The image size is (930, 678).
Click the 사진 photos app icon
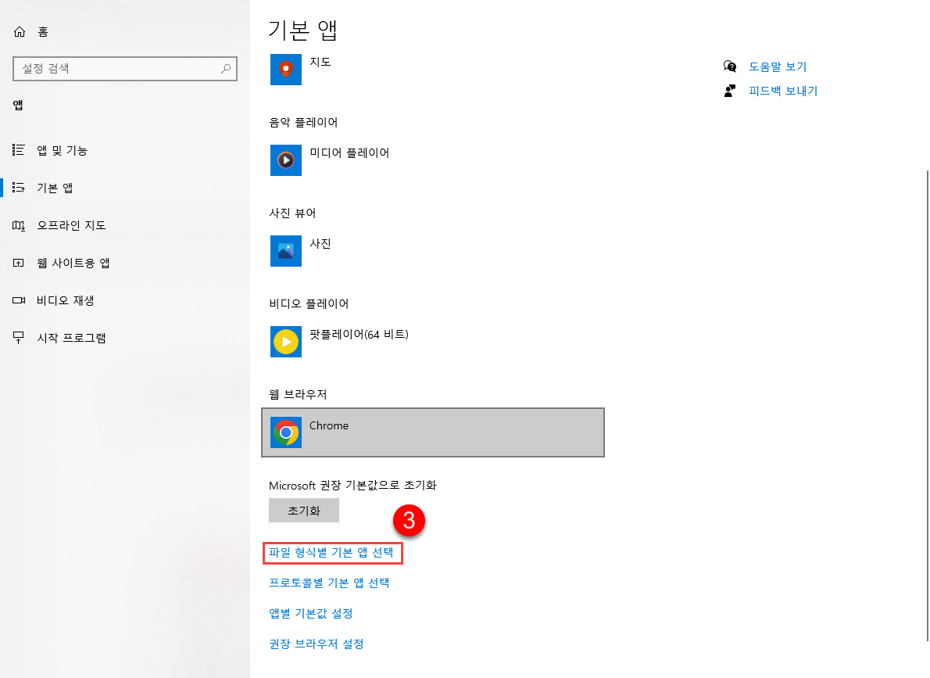pos(286,251)
